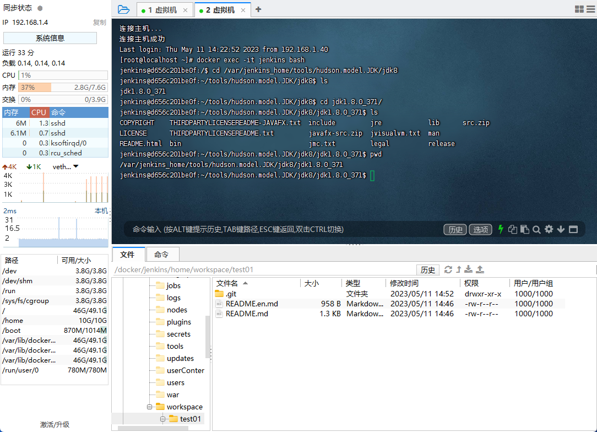Copy the IP address with 复制
The height and width of the screenshot is (432, 597).
99,23
